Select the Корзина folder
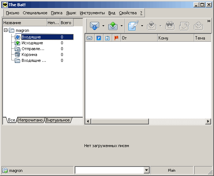 (x=29, y=55)
